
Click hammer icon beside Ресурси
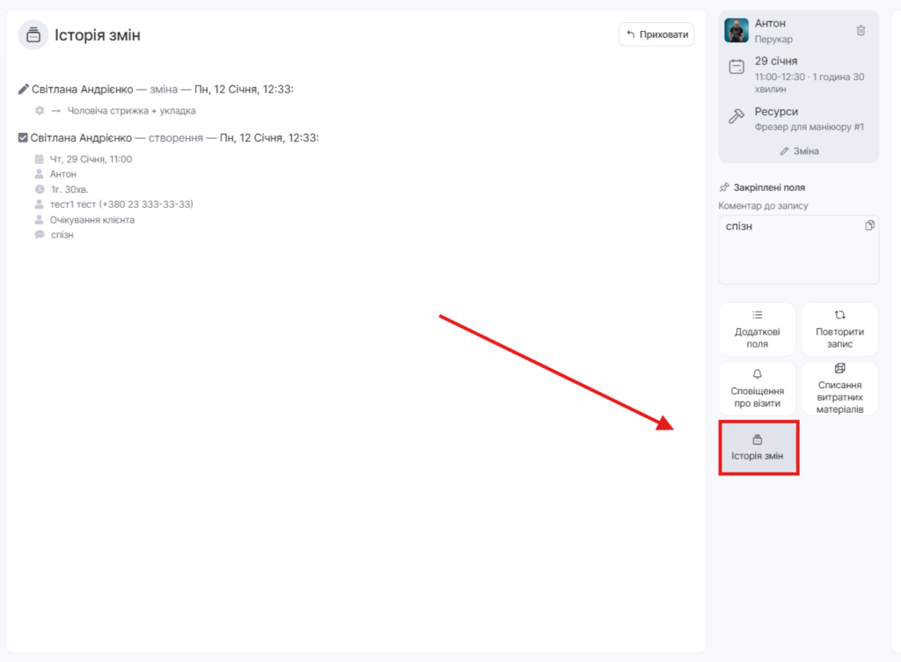click(x=736, y=117)
